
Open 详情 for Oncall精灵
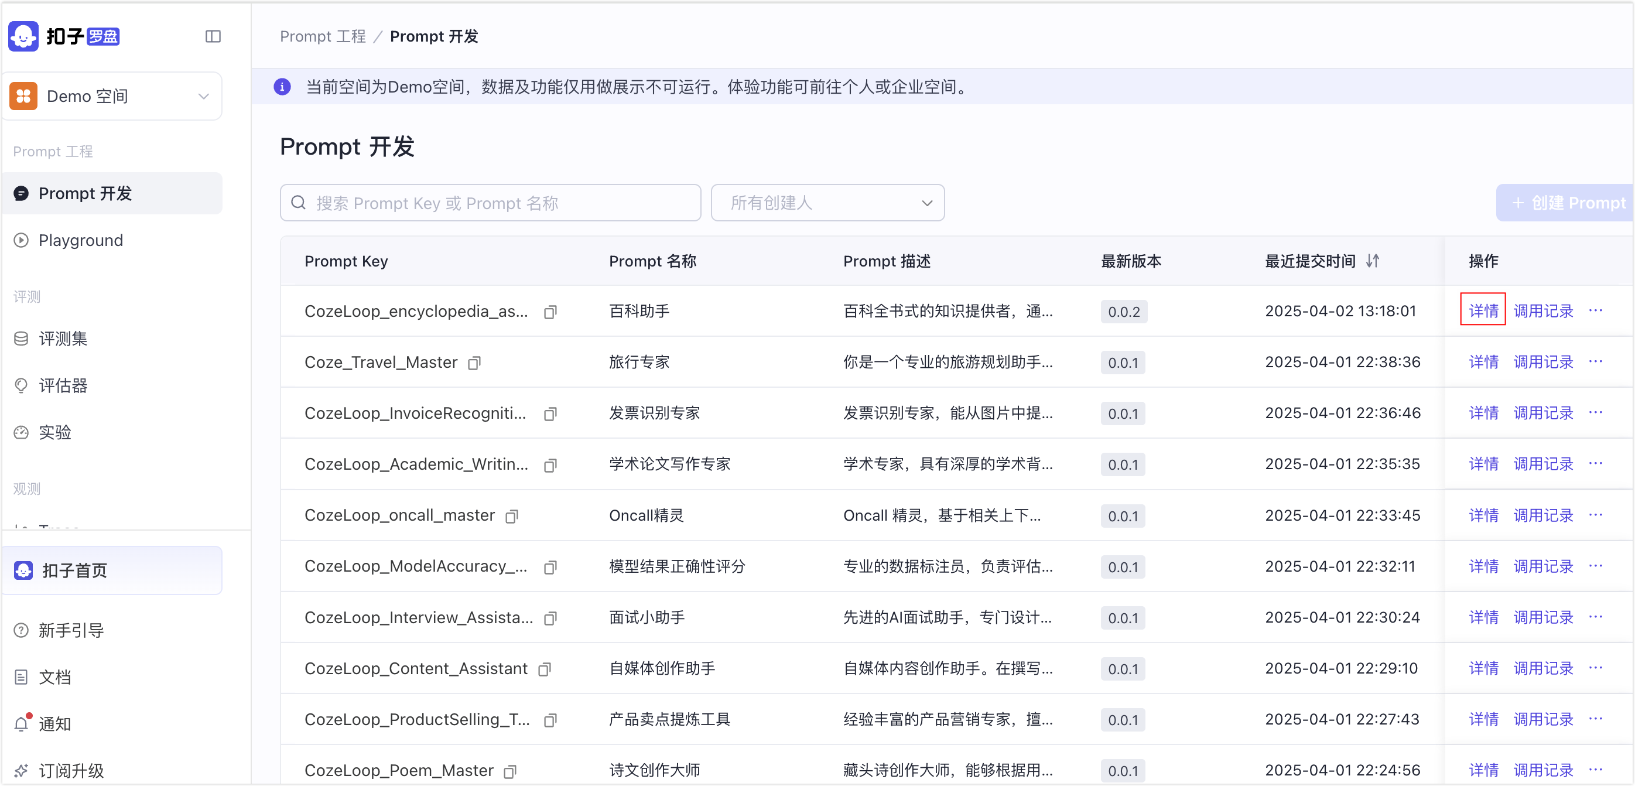pos(1483,515)
